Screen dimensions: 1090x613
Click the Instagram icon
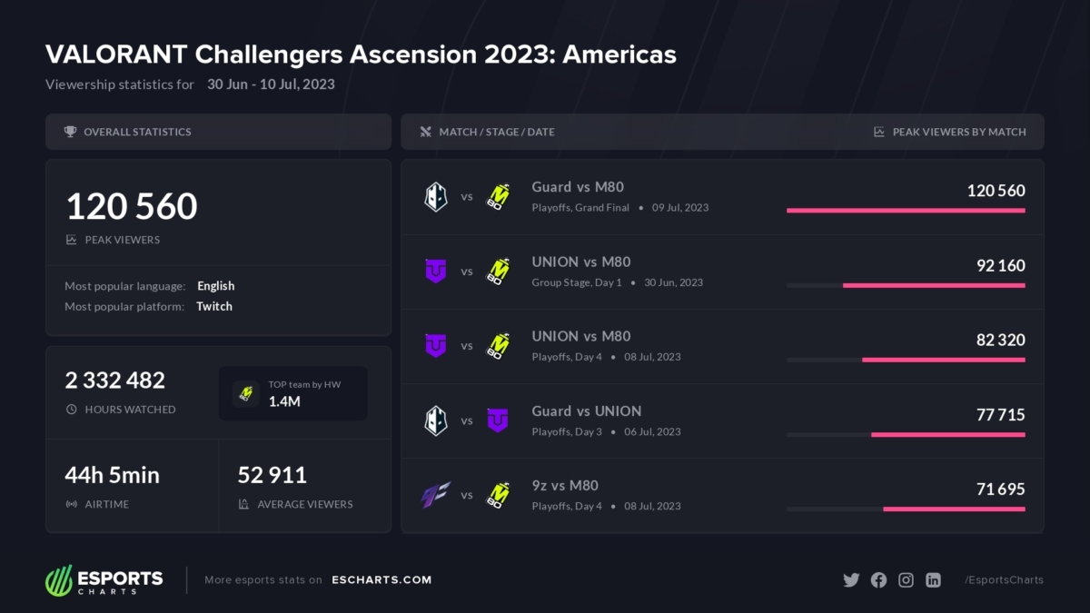906,580
